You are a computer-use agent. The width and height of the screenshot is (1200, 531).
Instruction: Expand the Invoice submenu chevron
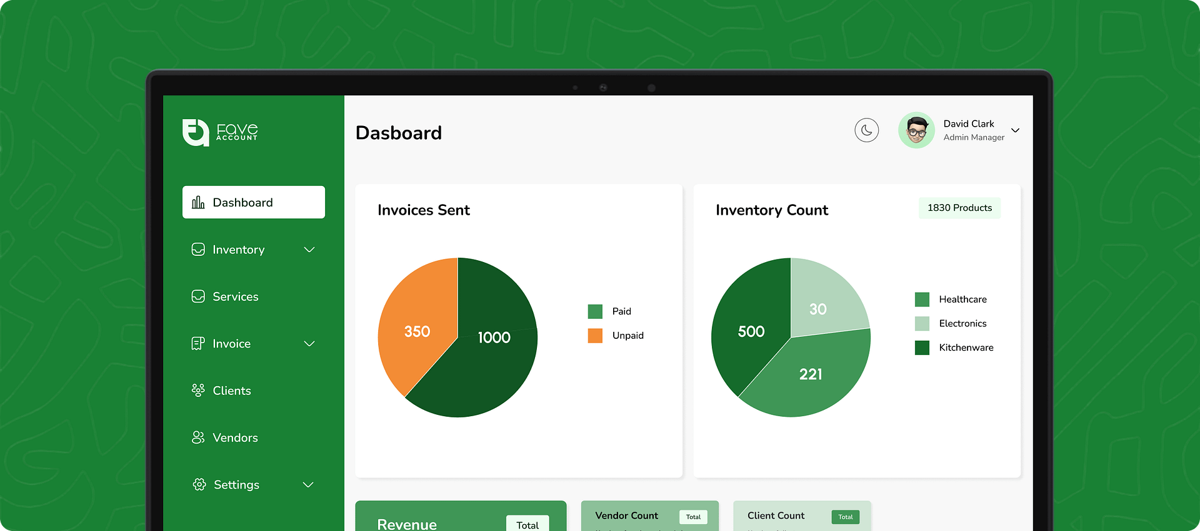click(309, 344)
